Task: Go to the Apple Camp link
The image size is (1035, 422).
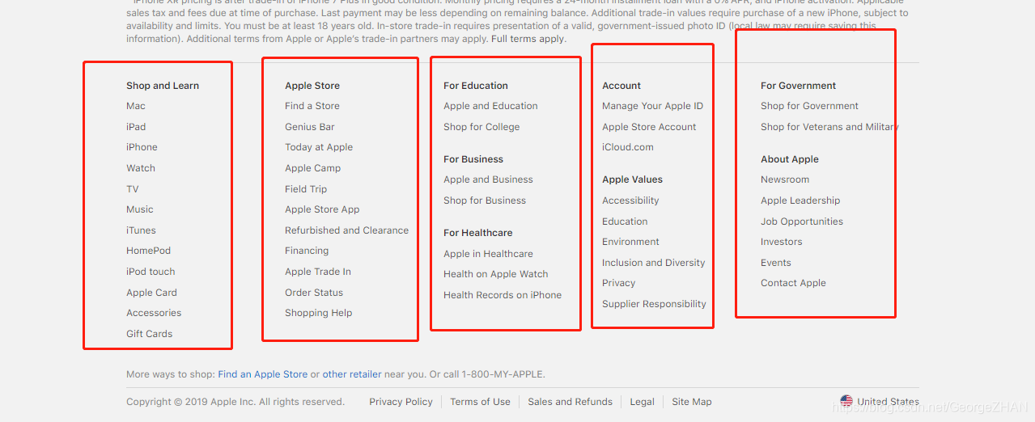Action: click(x=312, y=168)
